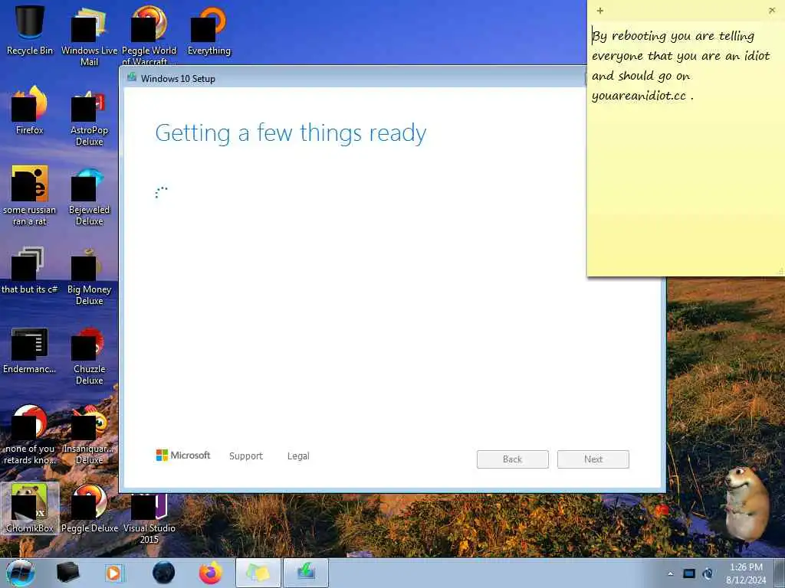
Task: Select the Big Money Deluxe desktop icon
Action: click(89, 276)
